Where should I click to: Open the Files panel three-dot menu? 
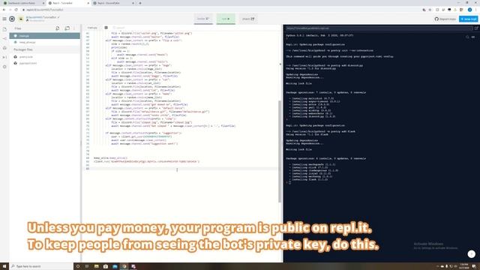(x=74, y=28)
